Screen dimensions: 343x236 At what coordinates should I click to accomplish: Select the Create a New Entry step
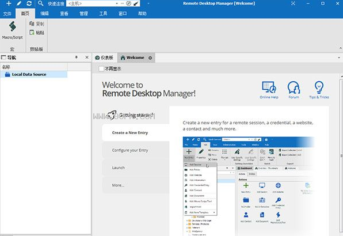(136, 132)
